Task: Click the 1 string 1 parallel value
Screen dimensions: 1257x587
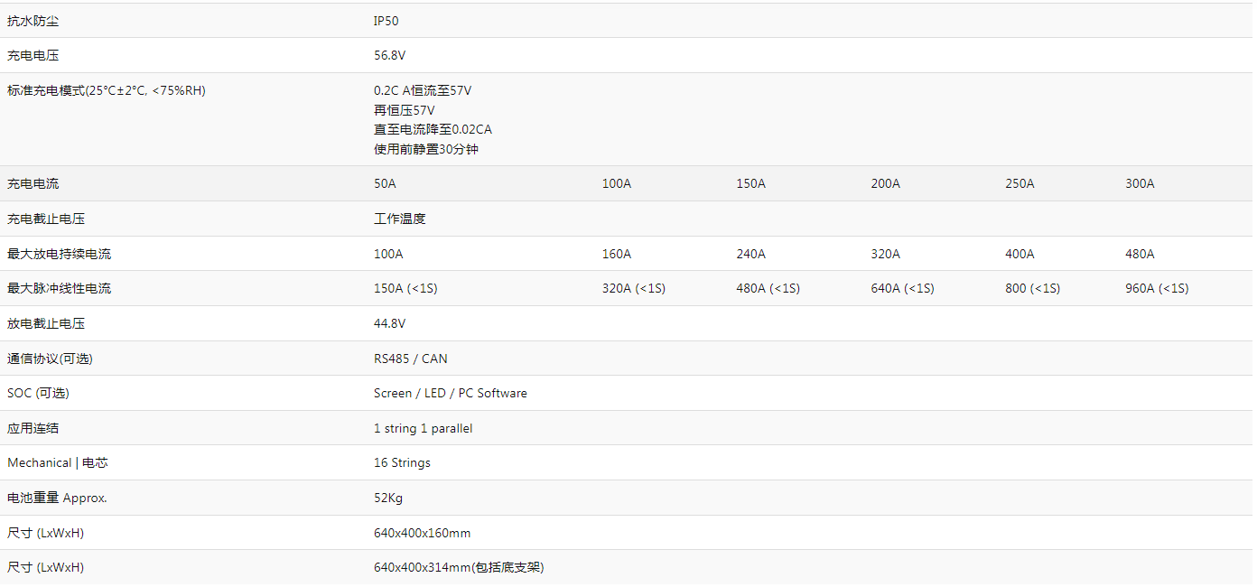Action: pyautogui.click(x=423, y=428)
